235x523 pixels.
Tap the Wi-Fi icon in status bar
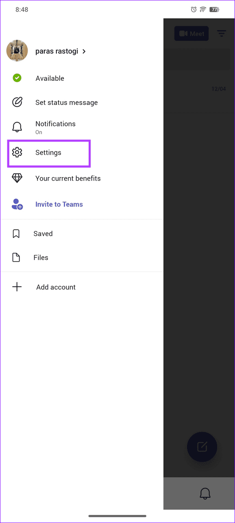point(203,9)
